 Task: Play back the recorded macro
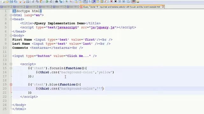click(x=120, y=2)
